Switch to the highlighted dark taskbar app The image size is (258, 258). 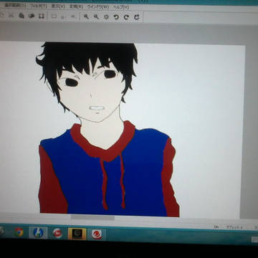point(77,234)
